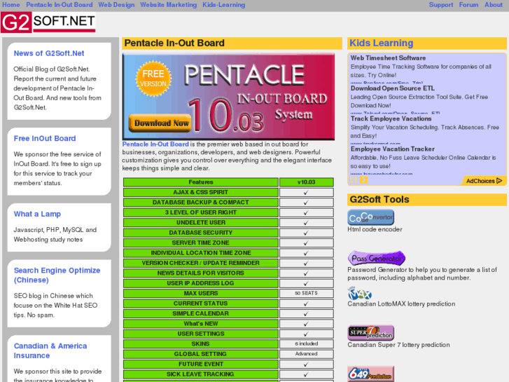Open the Lotto MAX prediction icon
Viewport: 509px width, 382px height.
tap(359, 294)
